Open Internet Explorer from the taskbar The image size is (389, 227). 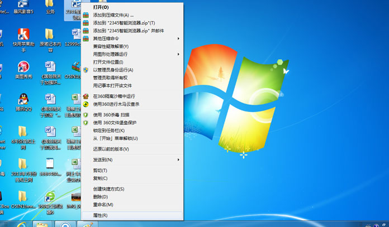pos(21,224)
